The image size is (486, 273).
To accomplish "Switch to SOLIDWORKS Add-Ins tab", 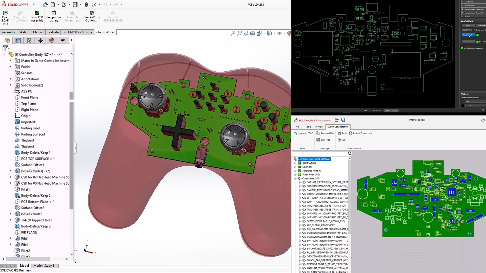I will pyautogui.click(x=77, y=32).
